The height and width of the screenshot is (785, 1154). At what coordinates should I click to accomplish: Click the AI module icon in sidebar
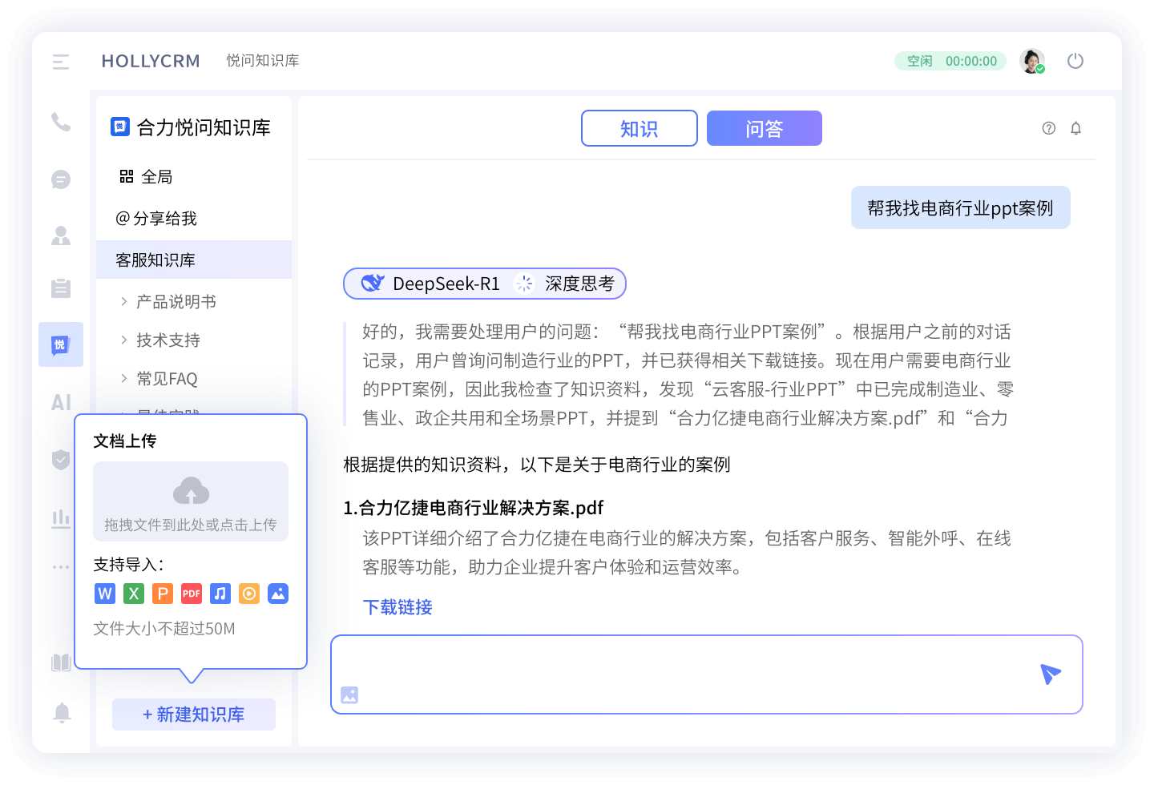61,402
